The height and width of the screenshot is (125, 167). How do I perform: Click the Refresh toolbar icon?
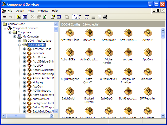click(45, 17)
